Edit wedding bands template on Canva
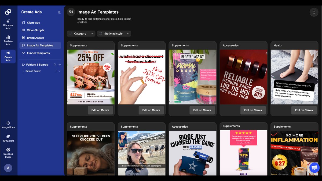 [x=253, y=110]
